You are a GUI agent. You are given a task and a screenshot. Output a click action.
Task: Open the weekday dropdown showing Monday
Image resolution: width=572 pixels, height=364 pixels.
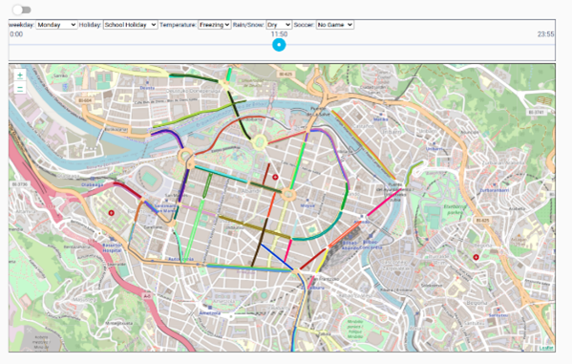click(56, 25)
